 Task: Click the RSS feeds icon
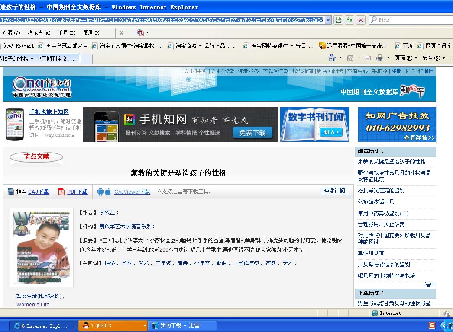(350, 58)
